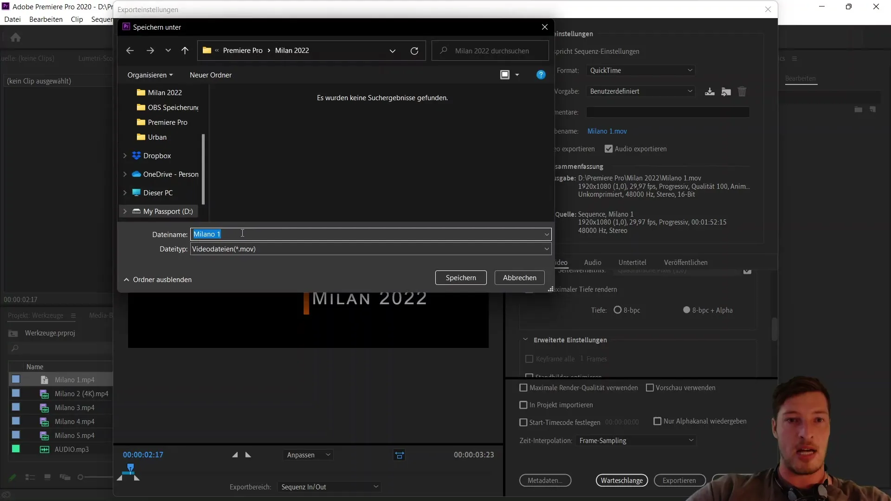Click the save preset icon next to Vorgabe
Viewport: 891px width, 501px height.
coord(709,91)
